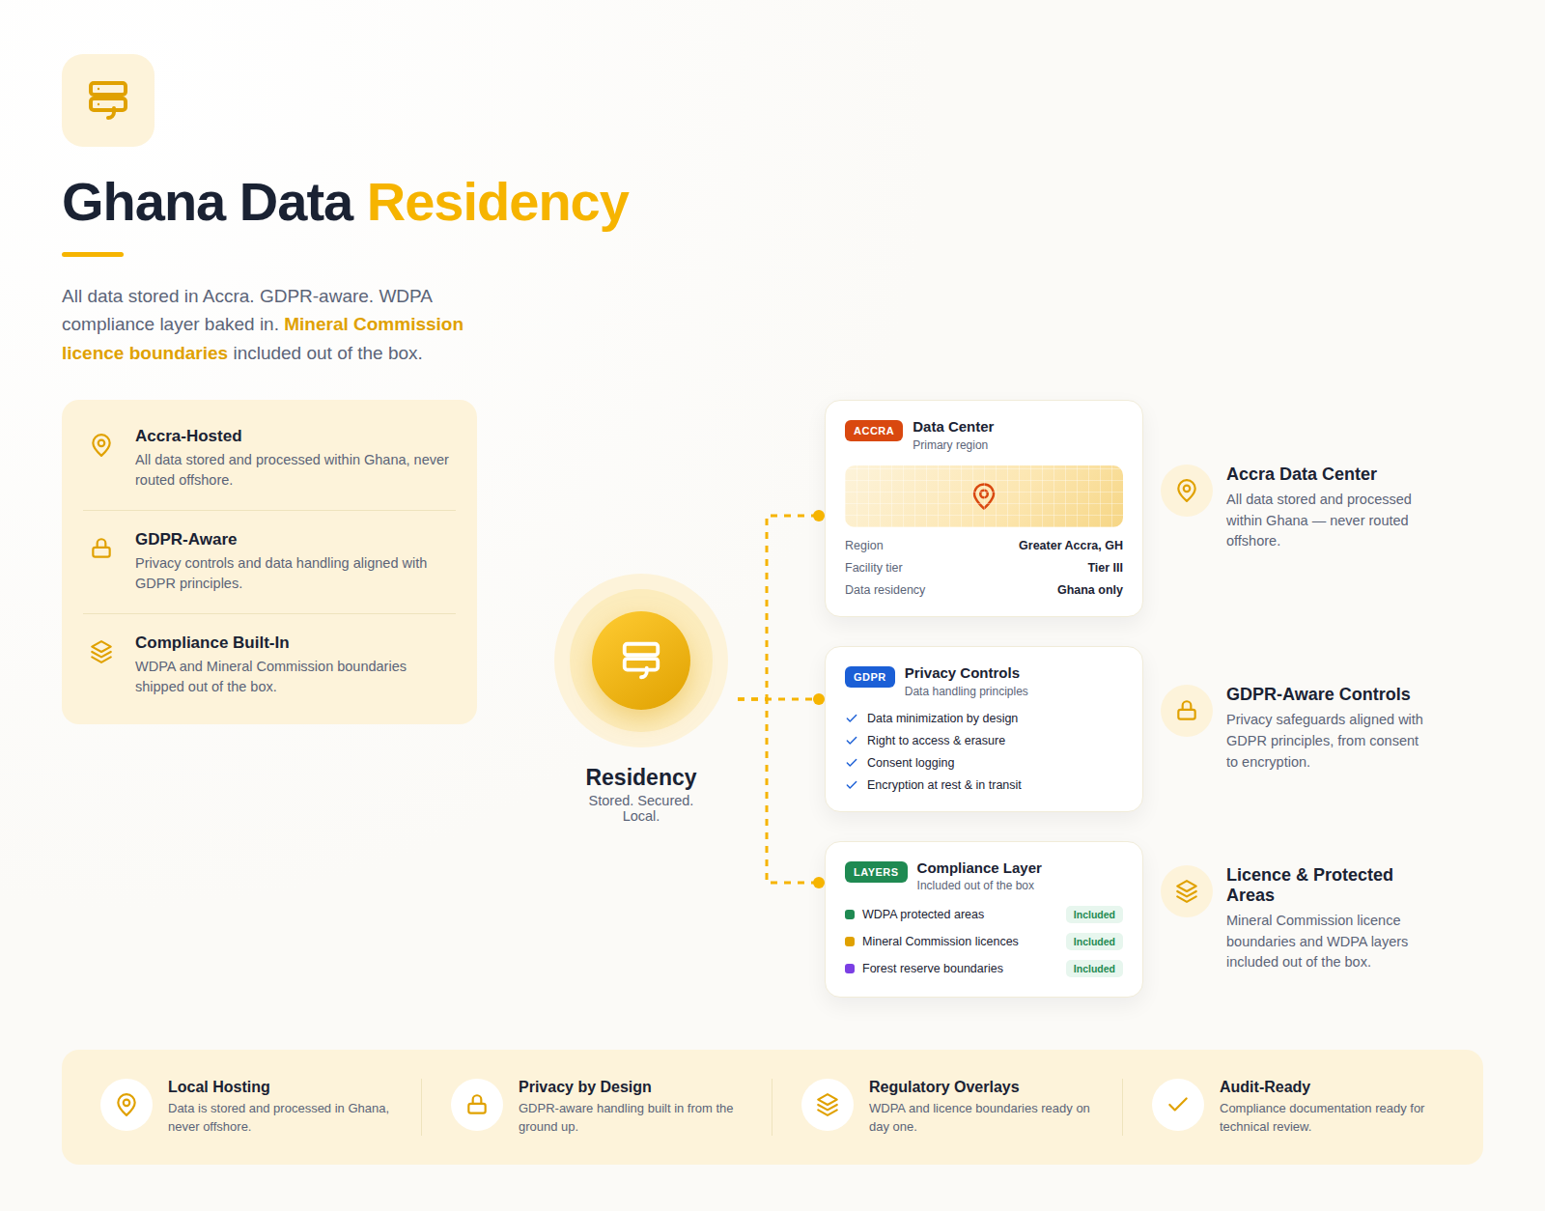Click the 'Data Center' card title
The height and width of the screenshot is (1211, 1545).
pyautogui.click(x=953, y=427)
